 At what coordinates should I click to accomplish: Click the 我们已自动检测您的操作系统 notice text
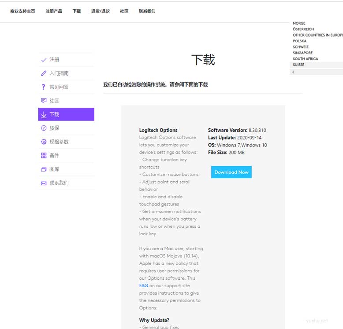coord(156,84)
